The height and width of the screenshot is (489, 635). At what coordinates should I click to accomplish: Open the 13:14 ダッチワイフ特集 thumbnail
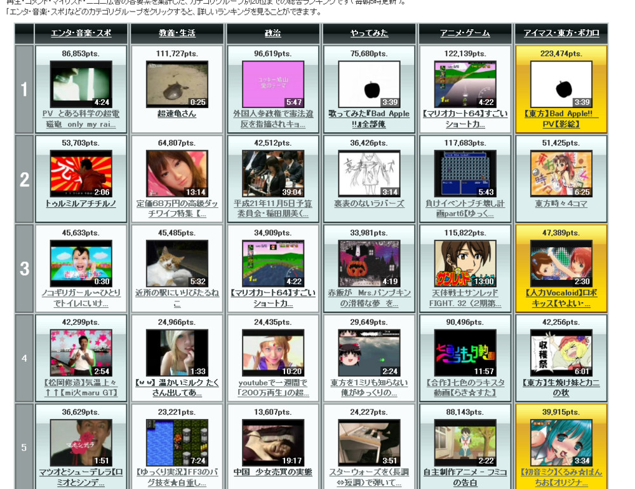(177, 174)
